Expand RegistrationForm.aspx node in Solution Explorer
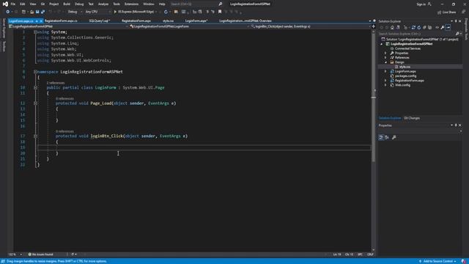The height and width of the screenshot is (264, 469). coord(385,81)
